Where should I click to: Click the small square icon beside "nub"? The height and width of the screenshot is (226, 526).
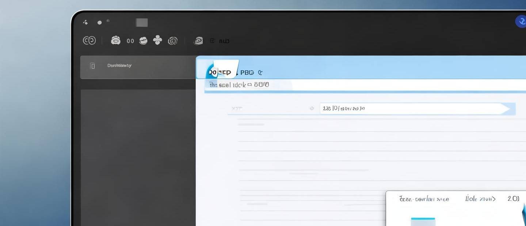pos(212,41)
